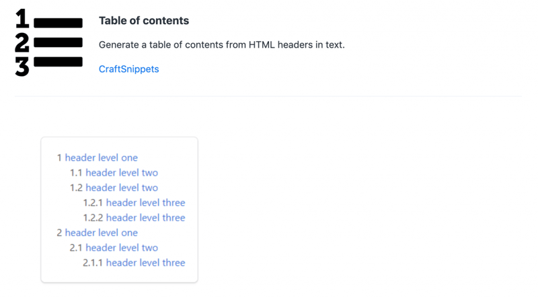
Task: Click the large digit 3 in the plugin icon
Action: pos(22,67)
